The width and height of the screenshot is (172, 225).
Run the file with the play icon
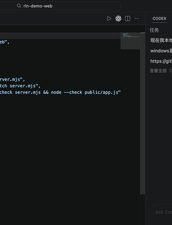[x=109, y=18]
